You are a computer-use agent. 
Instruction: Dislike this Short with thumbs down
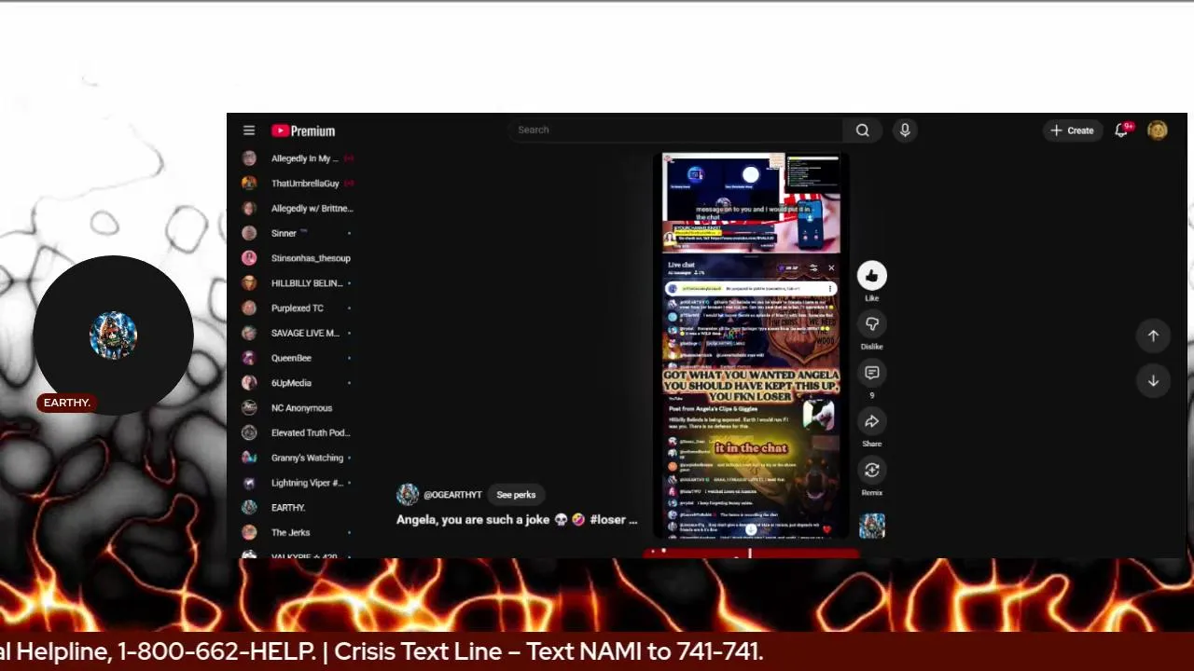pos(871,324)
